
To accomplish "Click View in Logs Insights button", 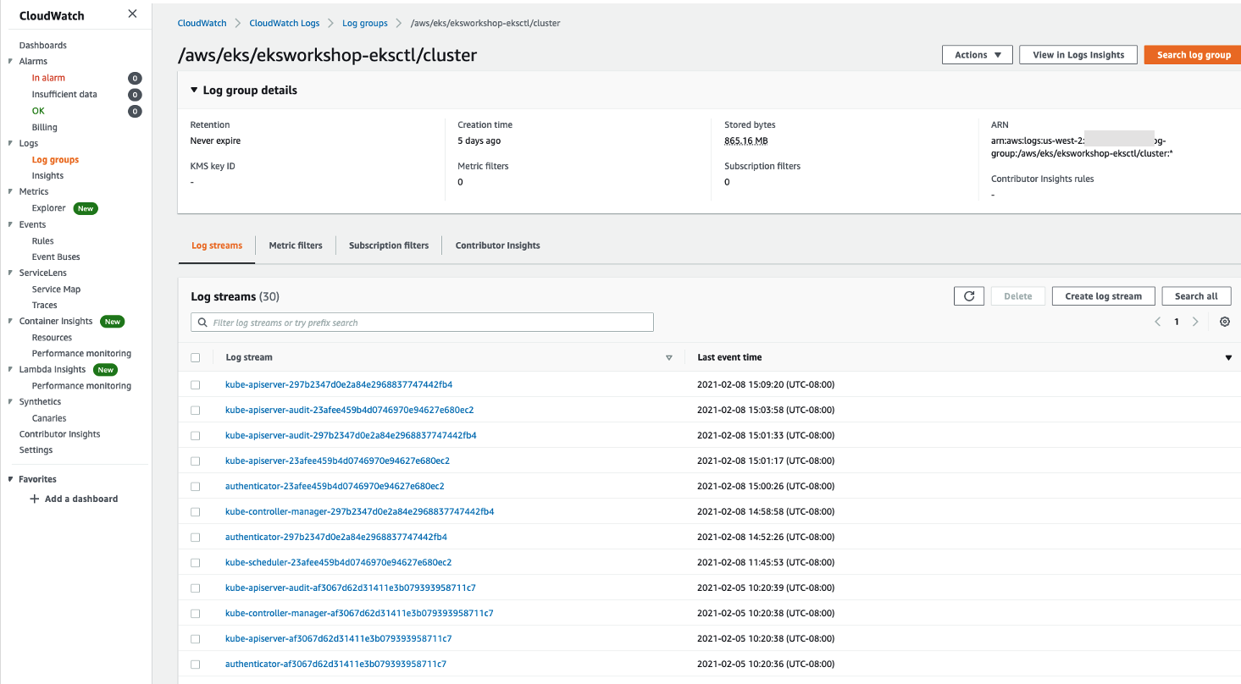I will tap(1078, 55).
